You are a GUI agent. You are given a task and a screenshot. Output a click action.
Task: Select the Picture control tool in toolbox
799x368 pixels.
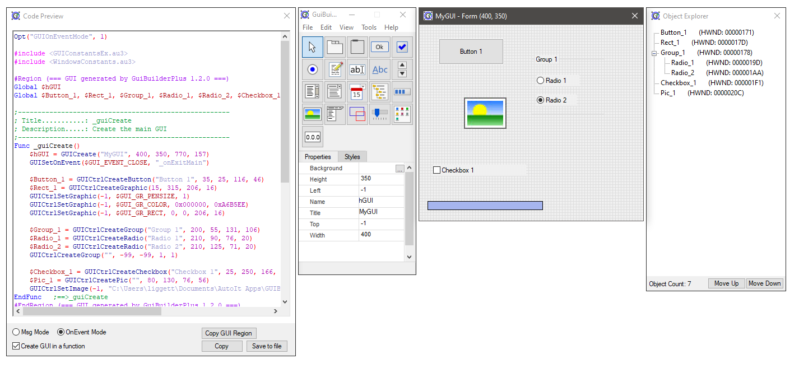click(x=313, y=114)
